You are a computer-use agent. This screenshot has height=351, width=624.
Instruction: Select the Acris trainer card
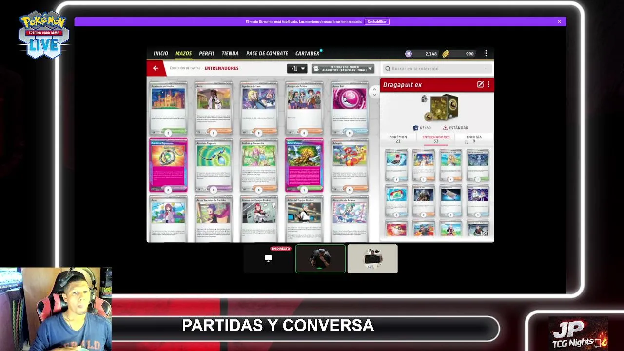click(214, 108)
